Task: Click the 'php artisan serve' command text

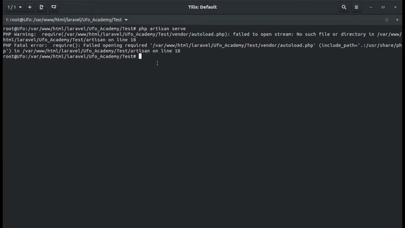Action: pos(162,28)
